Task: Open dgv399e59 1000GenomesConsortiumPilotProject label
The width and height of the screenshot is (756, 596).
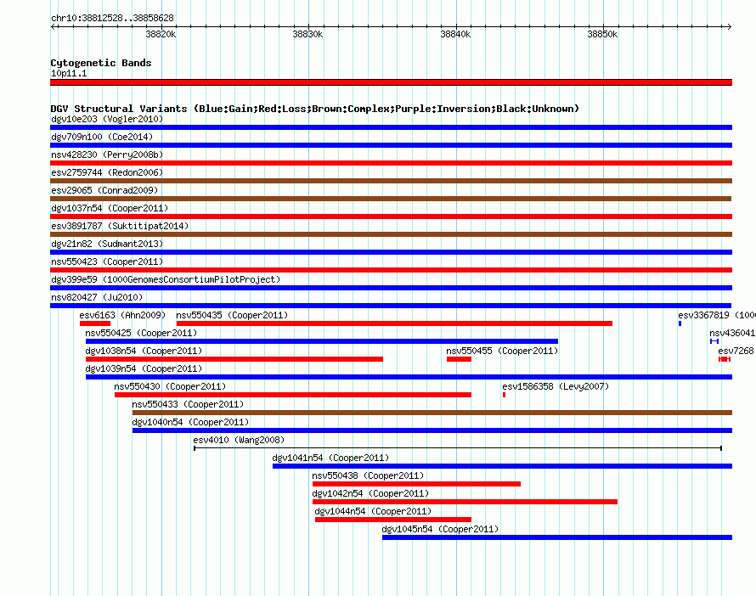Action: pyautogui.click(x=166, y=279)
